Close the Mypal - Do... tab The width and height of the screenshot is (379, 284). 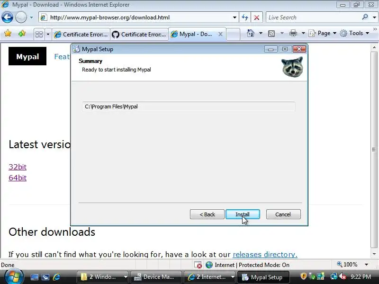220,34
